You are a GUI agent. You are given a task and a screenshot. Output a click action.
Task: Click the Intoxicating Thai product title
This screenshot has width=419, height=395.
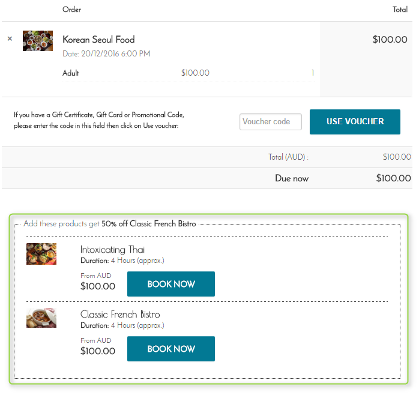112,250
